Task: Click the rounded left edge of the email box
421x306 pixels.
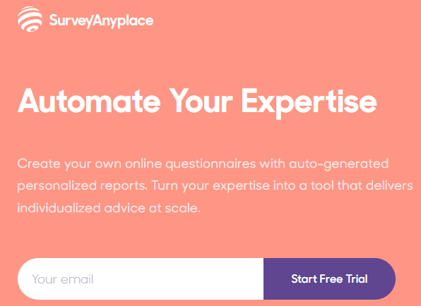Action: (x=24, y=279)
